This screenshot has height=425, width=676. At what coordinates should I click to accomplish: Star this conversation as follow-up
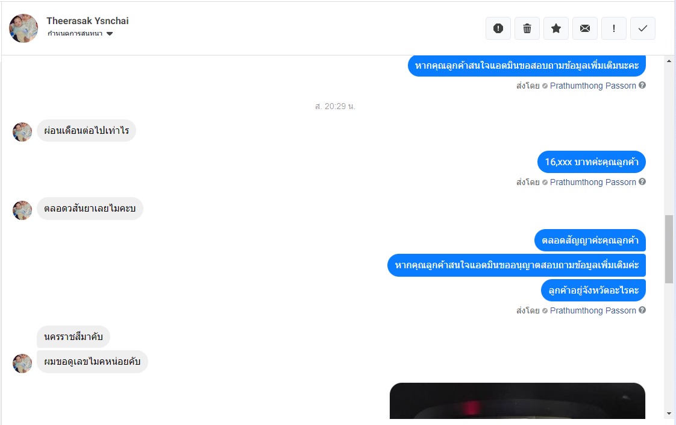[x=556, y=28]
